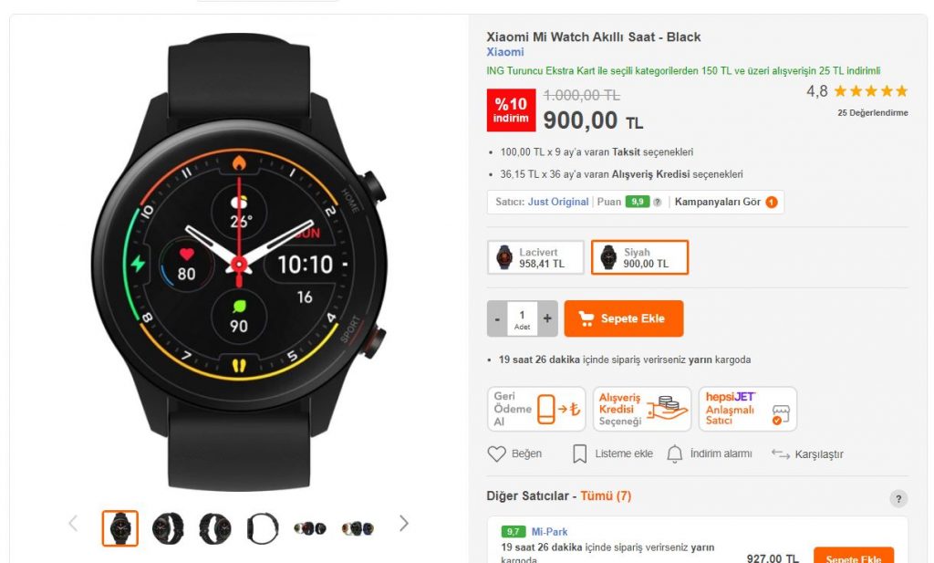The height and width of the screenshot is (563, 934).
Task: Expand Kampanyaları Gör campaigns
Action: coord(725,202)
